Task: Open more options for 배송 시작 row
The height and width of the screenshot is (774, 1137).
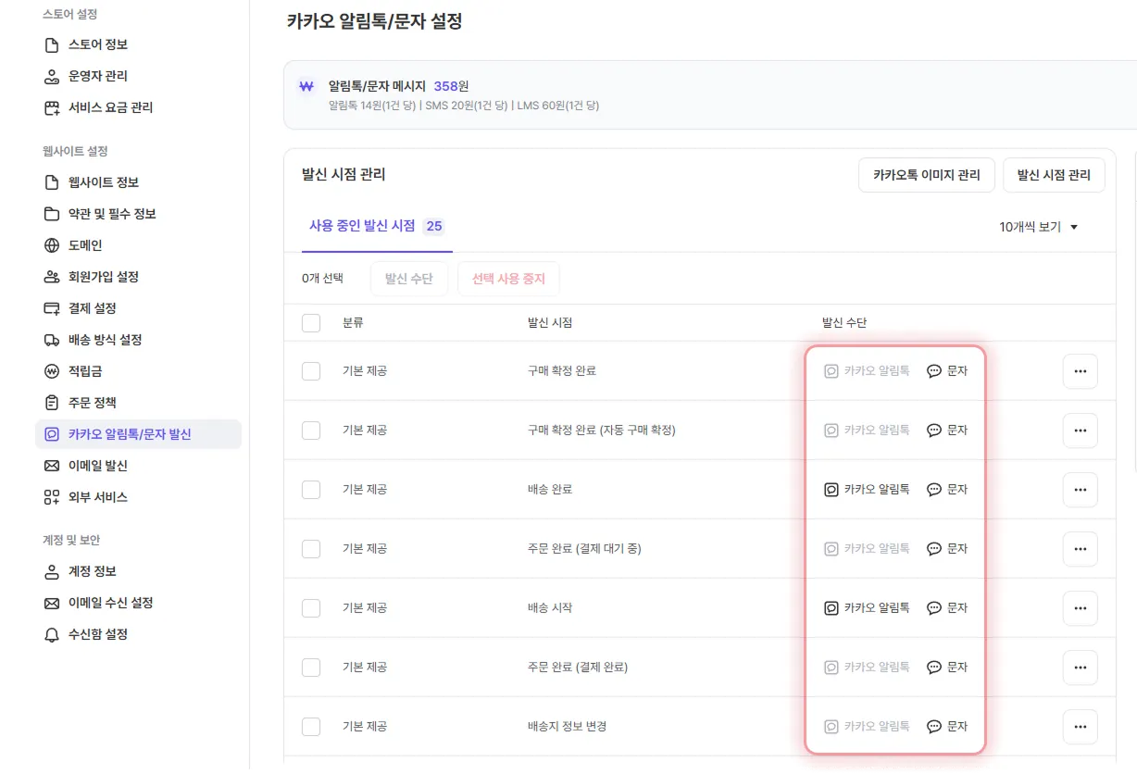Action: [1080, 608]
